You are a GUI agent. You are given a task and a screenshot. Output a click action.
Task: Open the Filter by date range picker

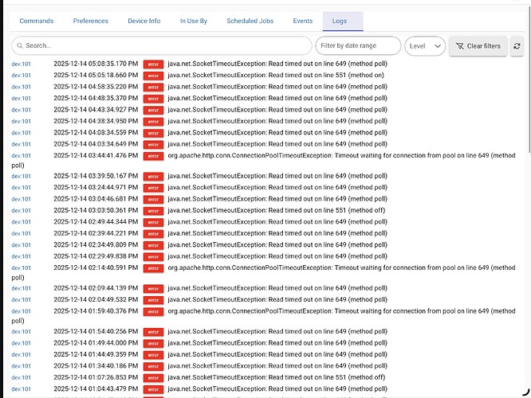pyautogui.click(x=358, y=46)
